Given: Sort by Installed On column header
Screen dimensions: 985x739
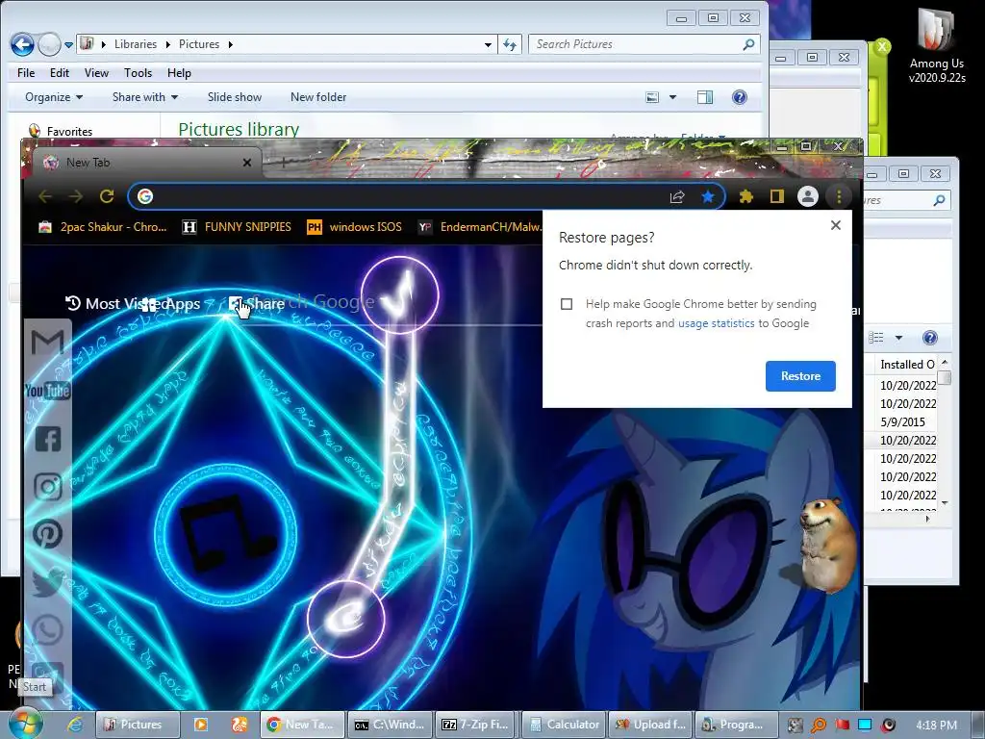Looking at the screenshot, I should [907, 365].
